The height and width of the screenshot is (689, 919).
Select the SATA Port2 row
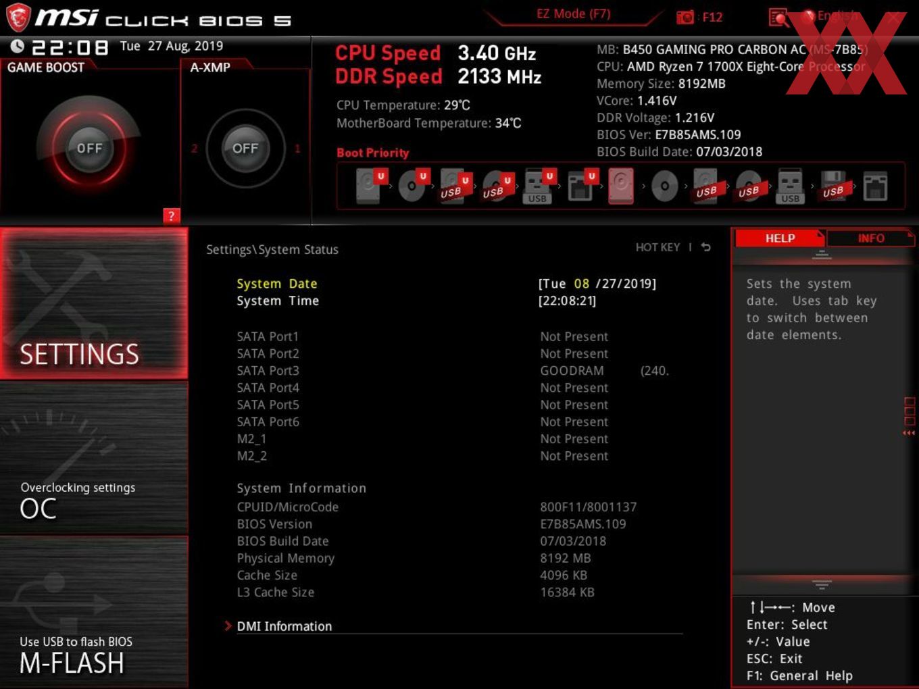pyautogui.click(x=422, y=353)
